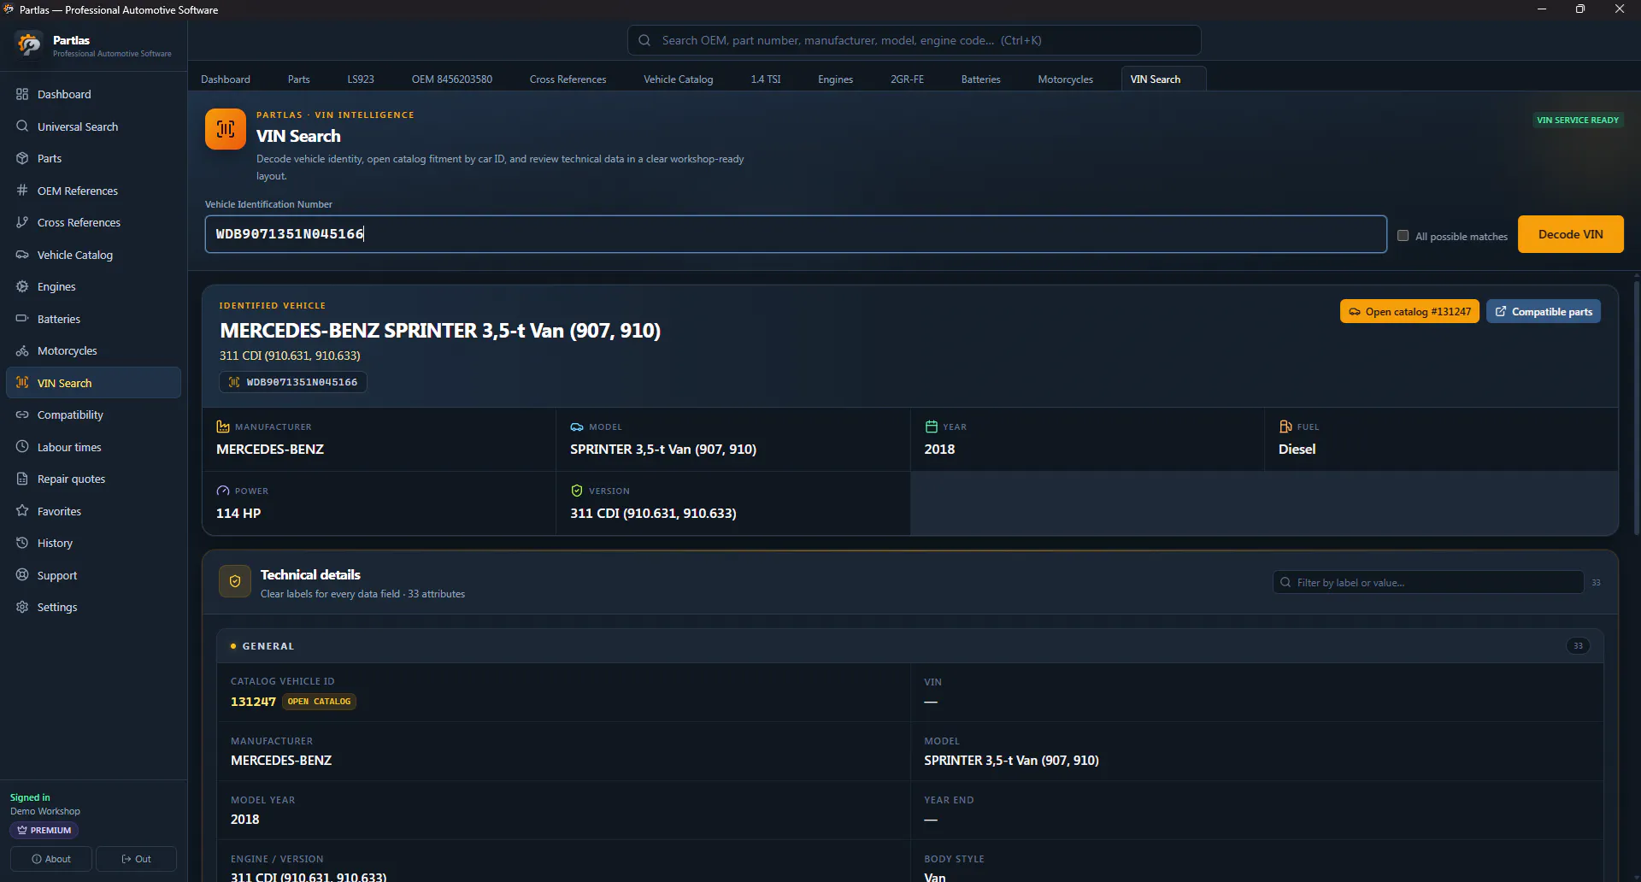Click the Diesel fuel value
The image size is (1641, 882).
pyautogui.click(x=1297, y=449)
